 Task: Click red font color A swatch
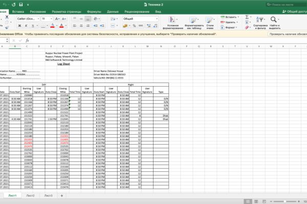pos(61,25)
